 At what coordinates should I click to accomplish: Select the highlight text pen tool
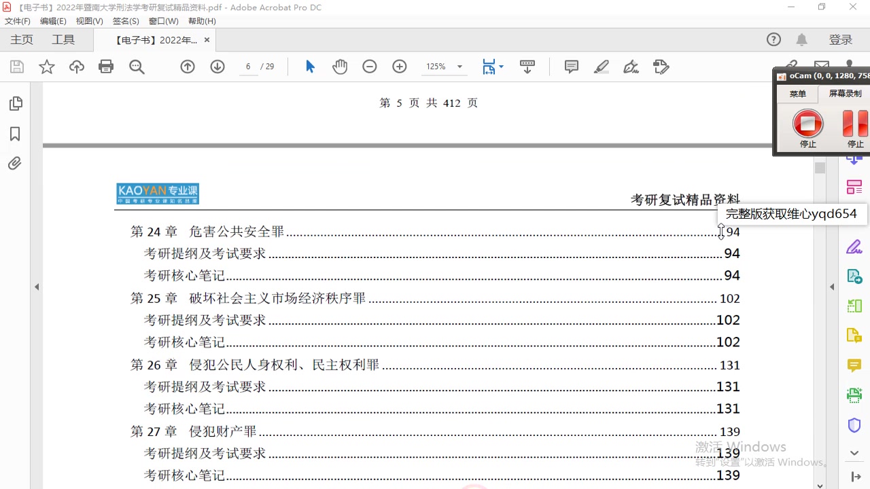tap(602, 67)
